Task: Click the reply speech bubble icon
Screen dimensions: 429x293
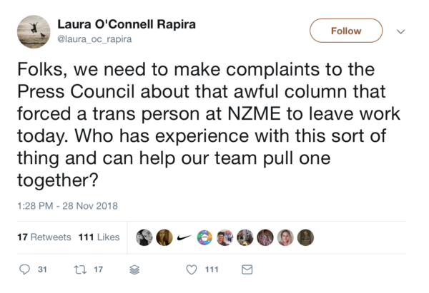Action: (x=25, y=270)
